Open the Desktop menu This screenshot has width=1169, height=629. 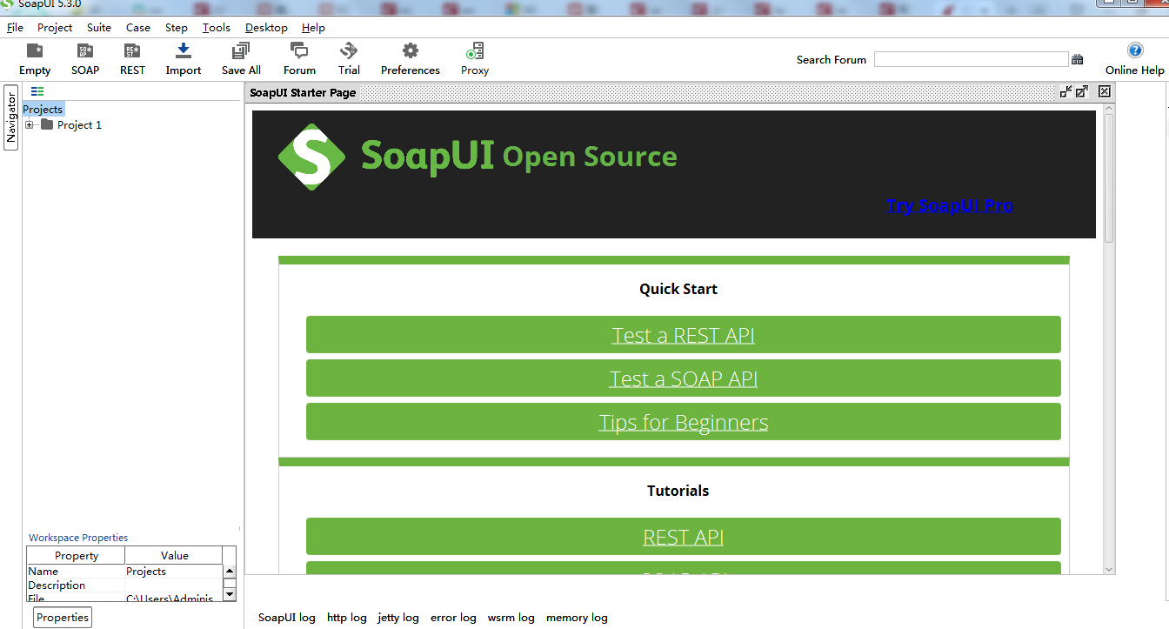(x=266, y=28)
